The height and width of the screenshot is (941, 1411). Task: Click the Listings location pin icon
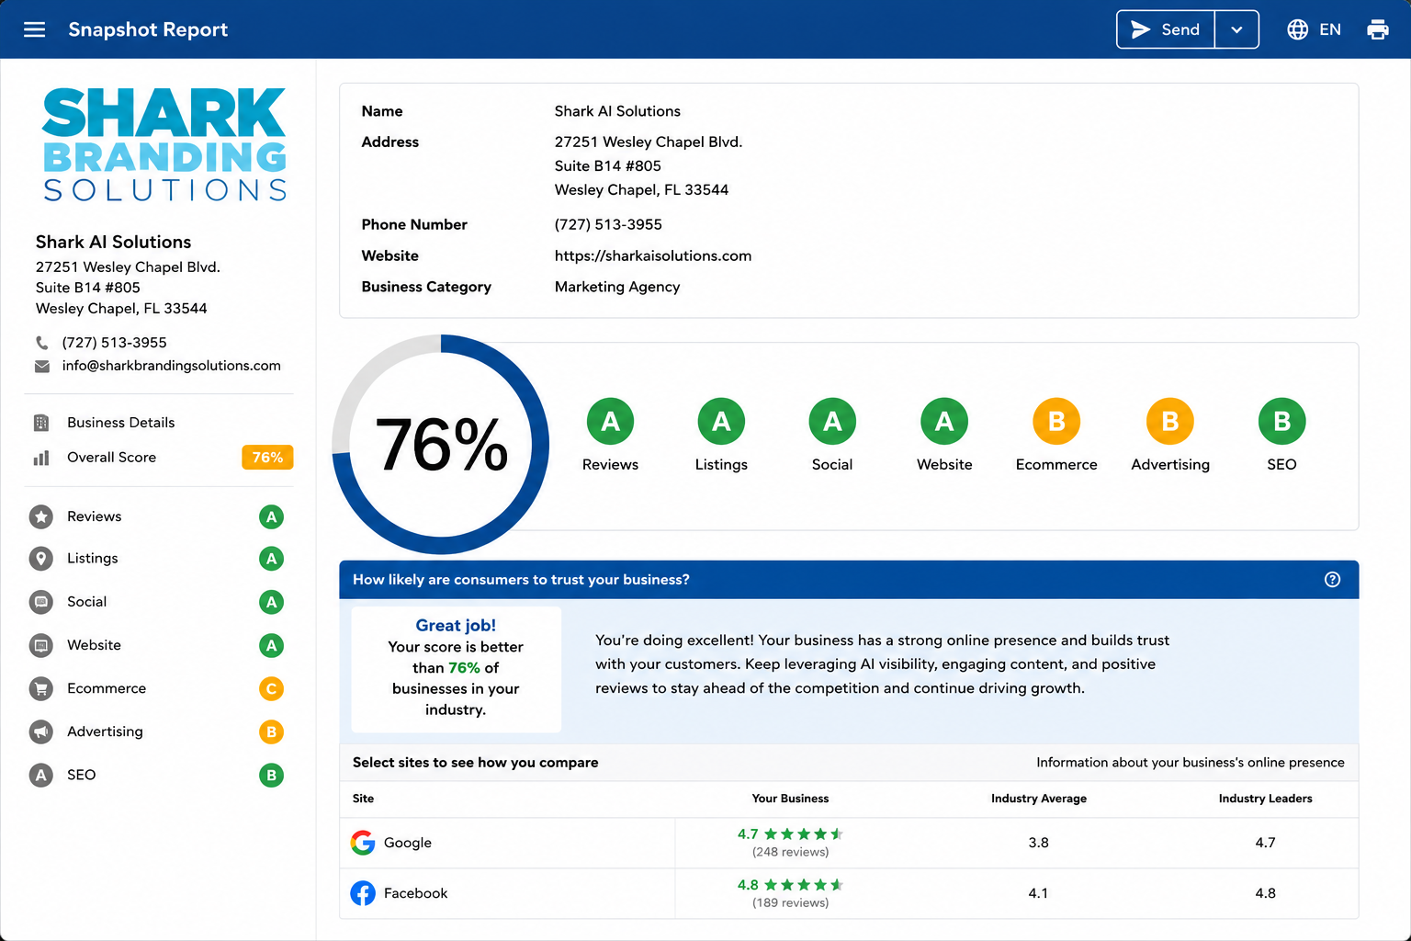click(41, 559)
